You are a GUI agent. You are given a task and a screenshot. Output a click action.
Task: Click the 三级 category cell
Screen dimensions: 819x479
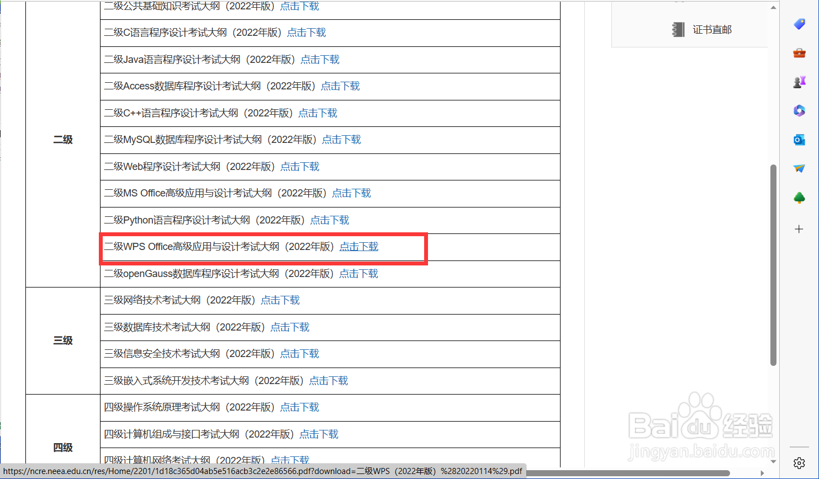click(63, 340)
